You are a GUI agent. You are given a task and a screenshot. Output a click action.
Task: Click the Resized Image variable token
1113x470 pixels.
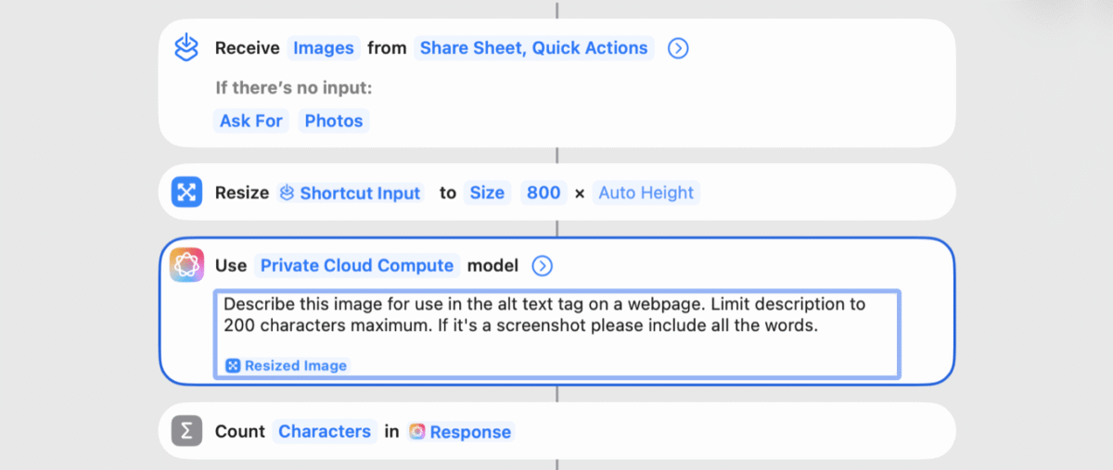(x=287, y=365)
